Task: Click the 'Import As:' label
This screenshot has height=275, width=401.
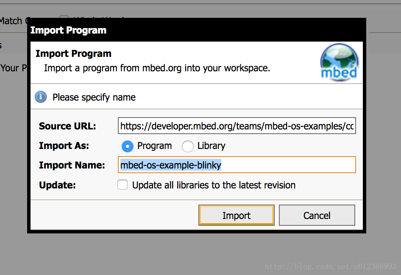Action: 64,146
